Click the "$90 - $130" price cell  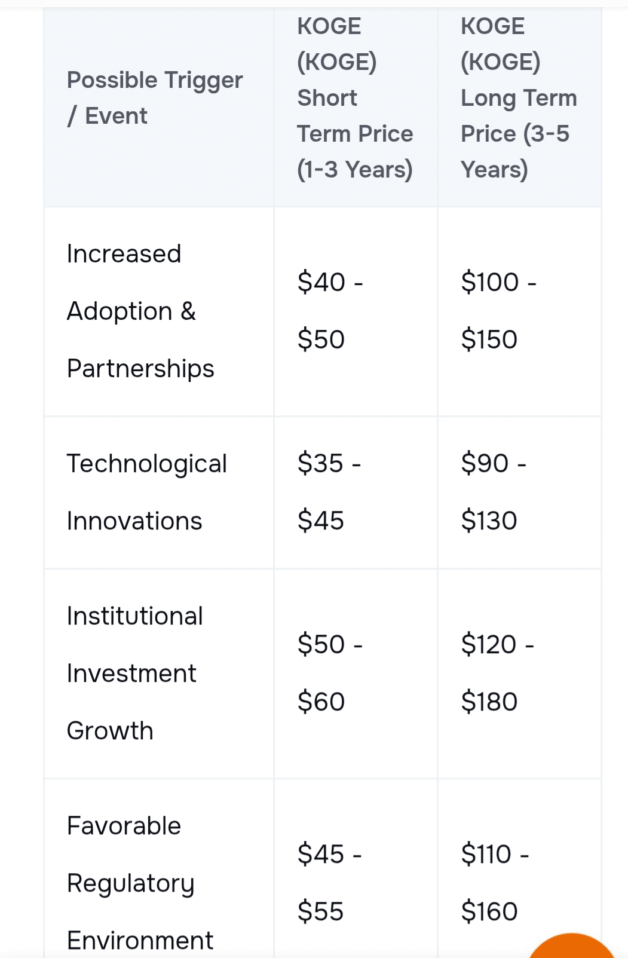click(494, 492)
